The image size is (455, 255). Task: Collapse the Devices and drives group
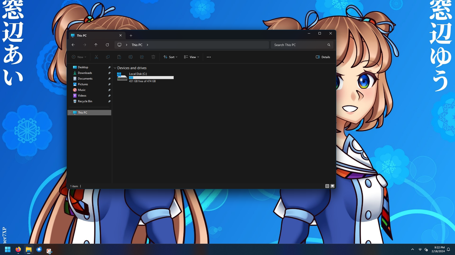pos(115,68)
